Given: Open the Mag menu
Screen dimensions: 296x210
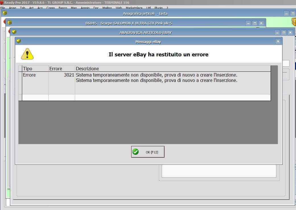Looking at the screenshot, I should coord(74,8).
